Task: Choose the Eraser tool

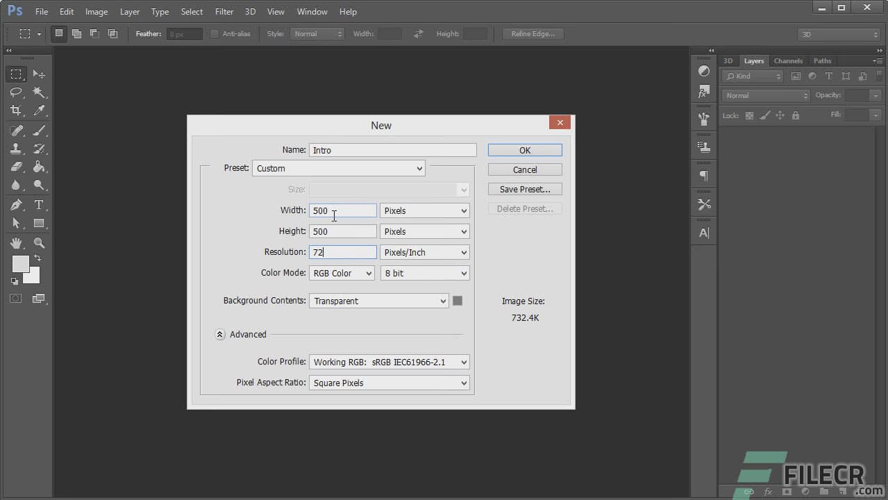Action: [x=15, y=167]
